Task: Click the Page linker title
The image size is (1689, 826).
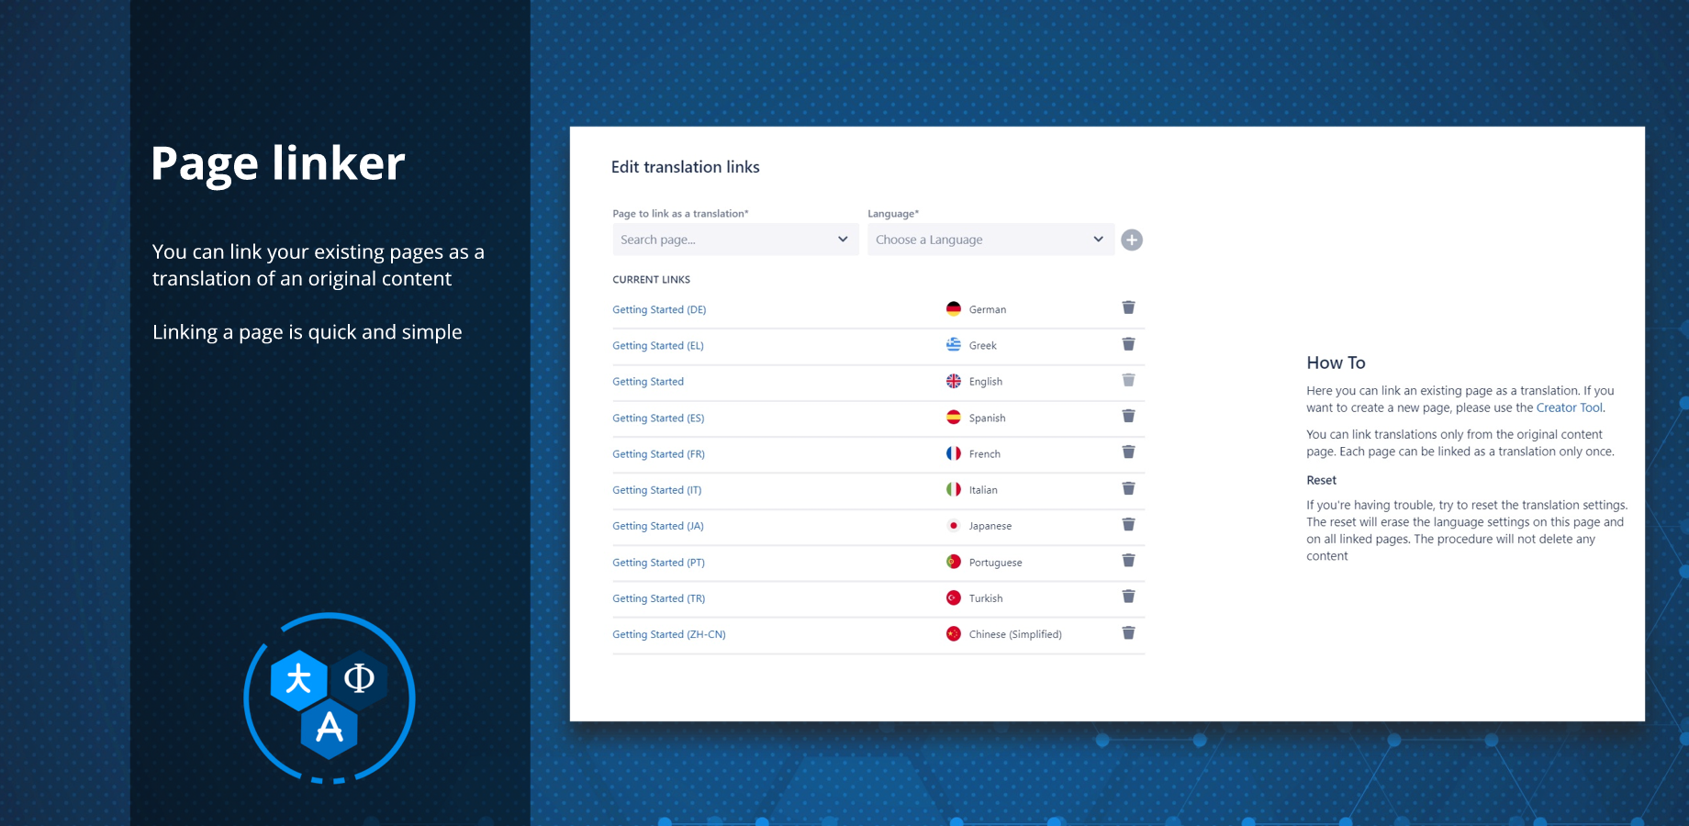Action: [278, 163]
